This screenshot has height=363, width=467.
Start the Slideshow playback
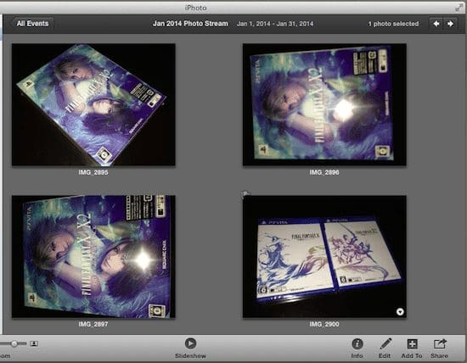(x=190, y=343)
